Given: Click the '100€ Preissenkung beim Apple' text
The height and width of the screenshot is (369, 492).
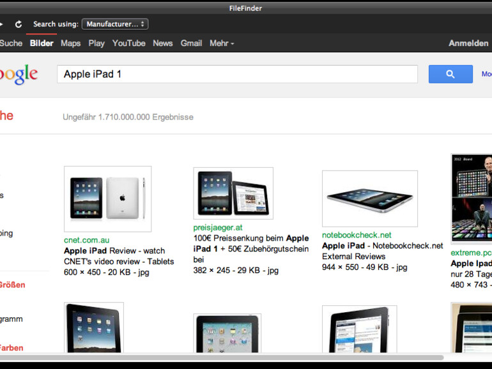Looking at the screenshot, I should (x=251, y=238).
